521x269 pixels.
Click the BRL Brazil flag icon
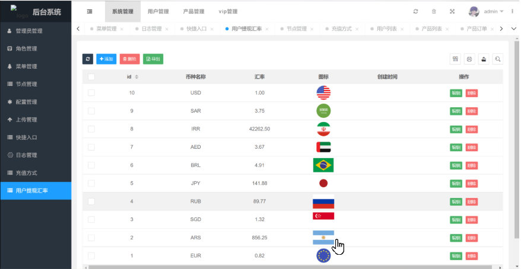pos(323,165)
